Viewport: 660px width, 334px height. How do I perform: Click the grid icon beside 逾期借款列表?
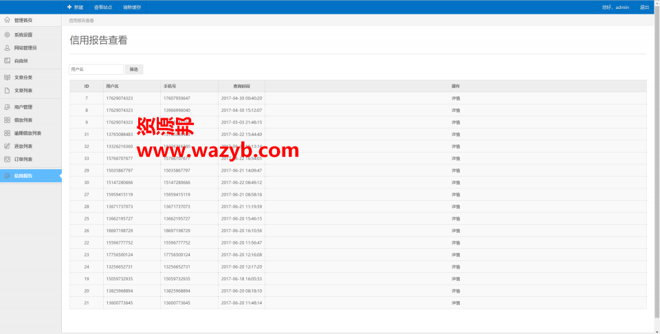click(x=7, y=133)
